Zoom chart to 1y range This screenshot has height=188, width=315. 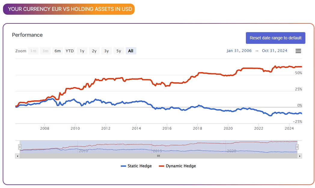tap(82, 51)
